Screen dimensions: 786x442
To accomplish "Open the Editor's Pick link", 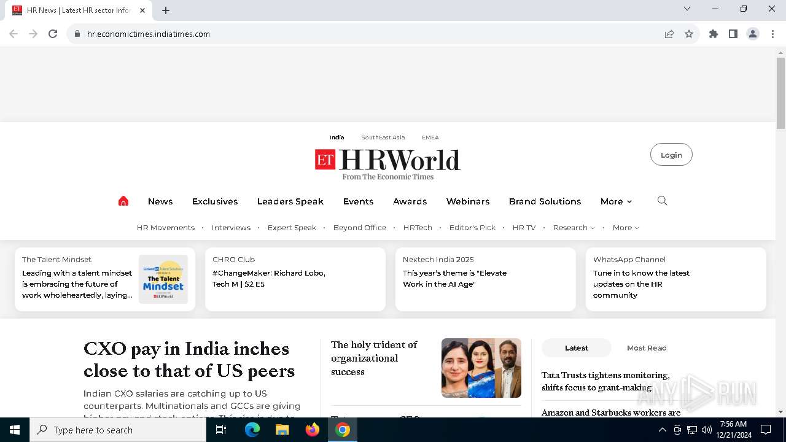I will point(472,228).
